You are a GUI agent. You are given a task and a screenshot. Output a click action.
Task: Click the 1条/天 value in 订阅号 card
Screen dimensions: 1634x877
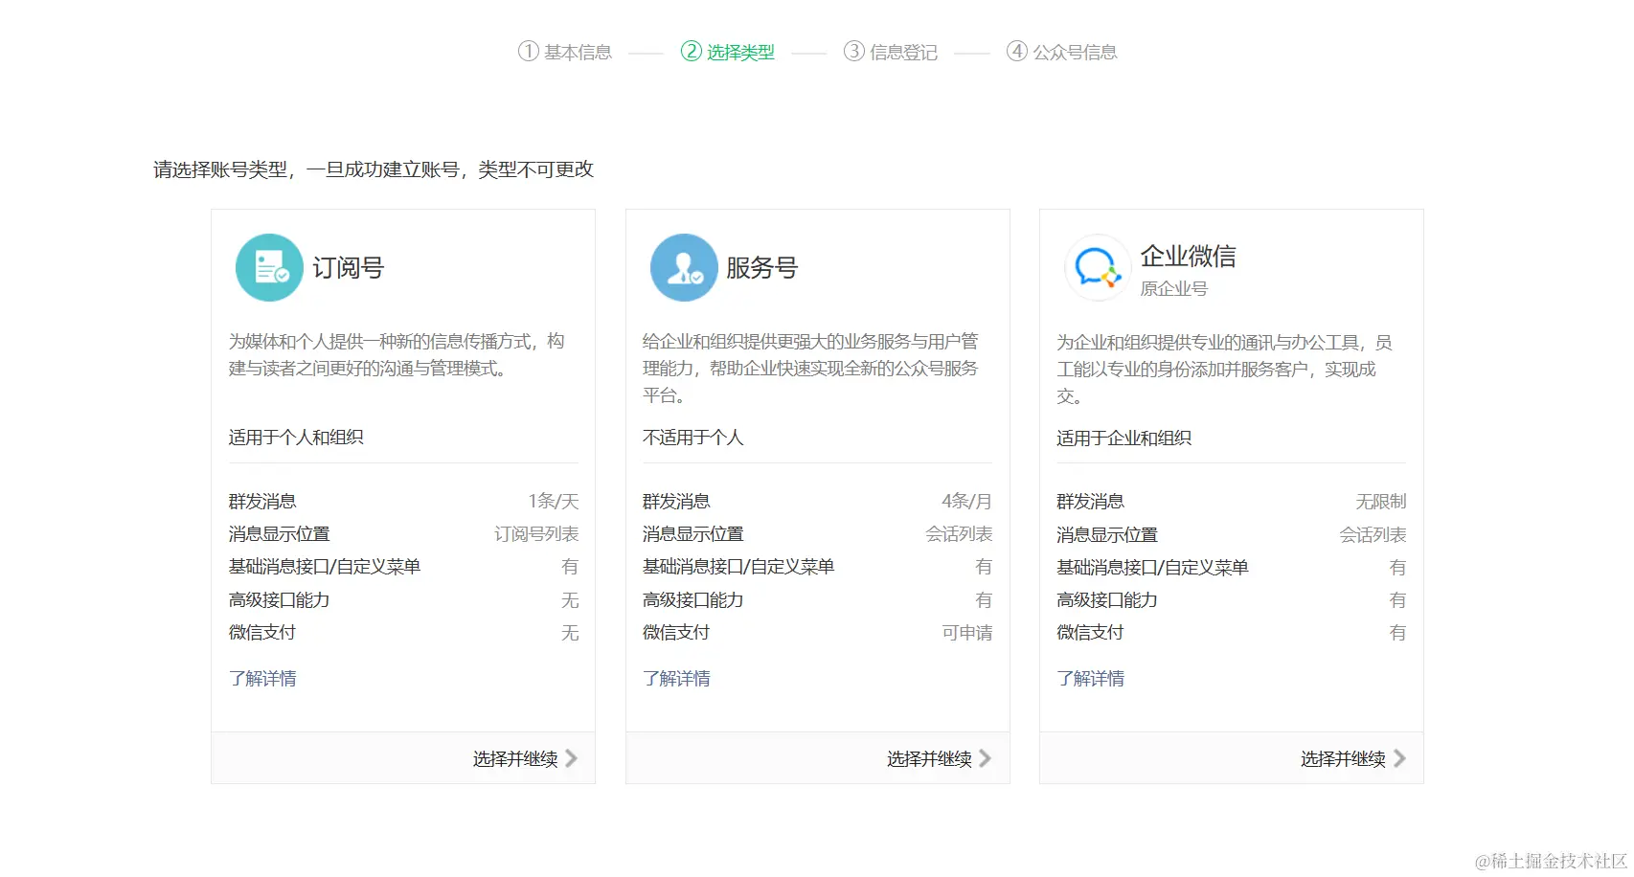[554, 502]
